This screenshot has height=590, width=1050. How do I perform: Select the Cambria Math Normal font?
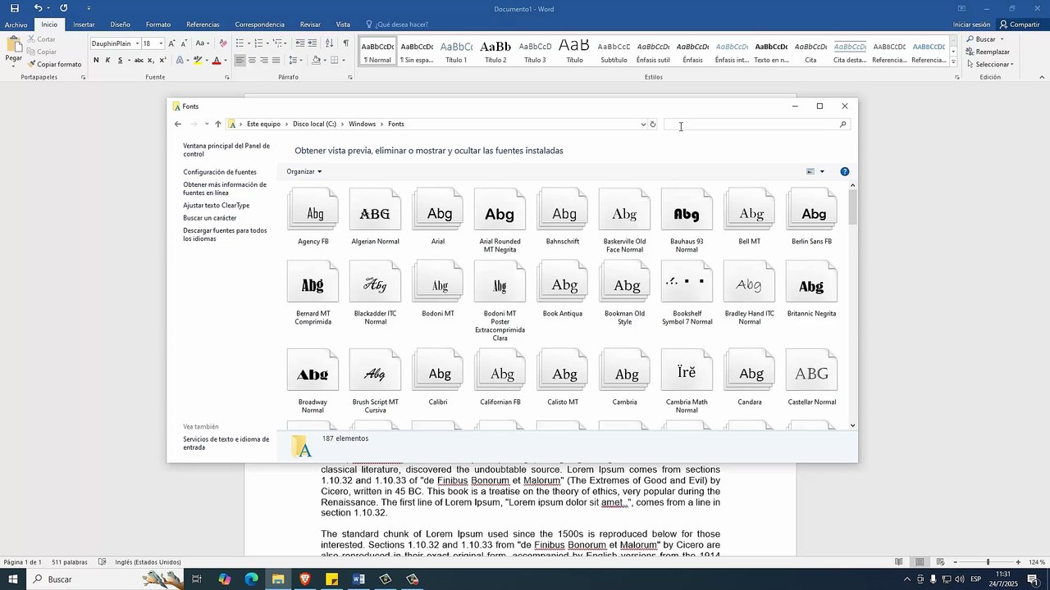tap(687, 380)
